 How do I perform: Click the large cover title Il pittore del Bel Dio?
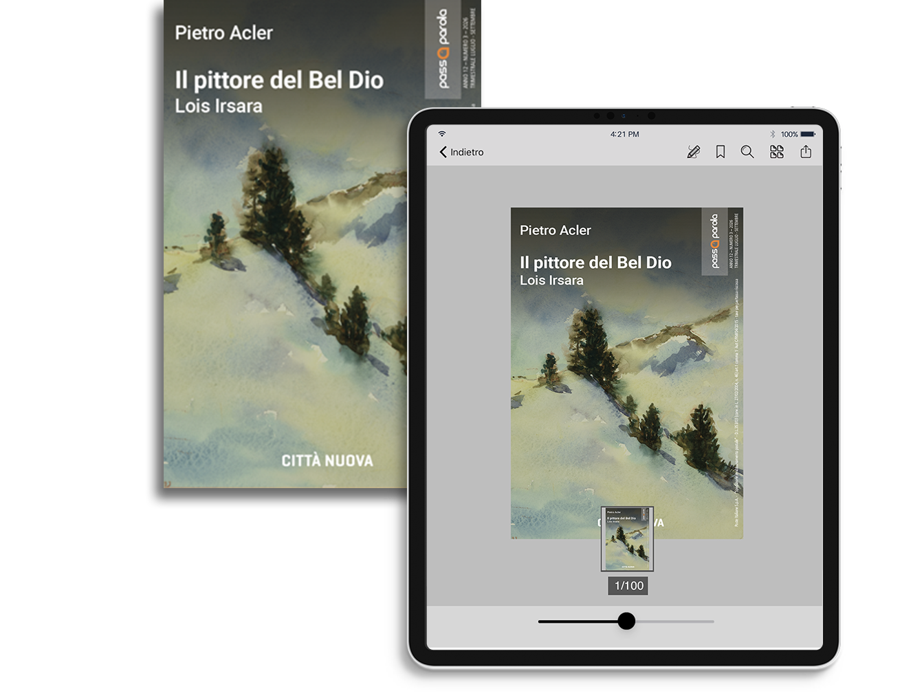(279, 80)
